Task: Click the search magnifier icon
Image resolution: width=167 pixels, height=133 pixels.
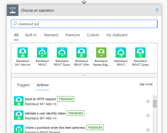Action: click(x=15, y=24)
